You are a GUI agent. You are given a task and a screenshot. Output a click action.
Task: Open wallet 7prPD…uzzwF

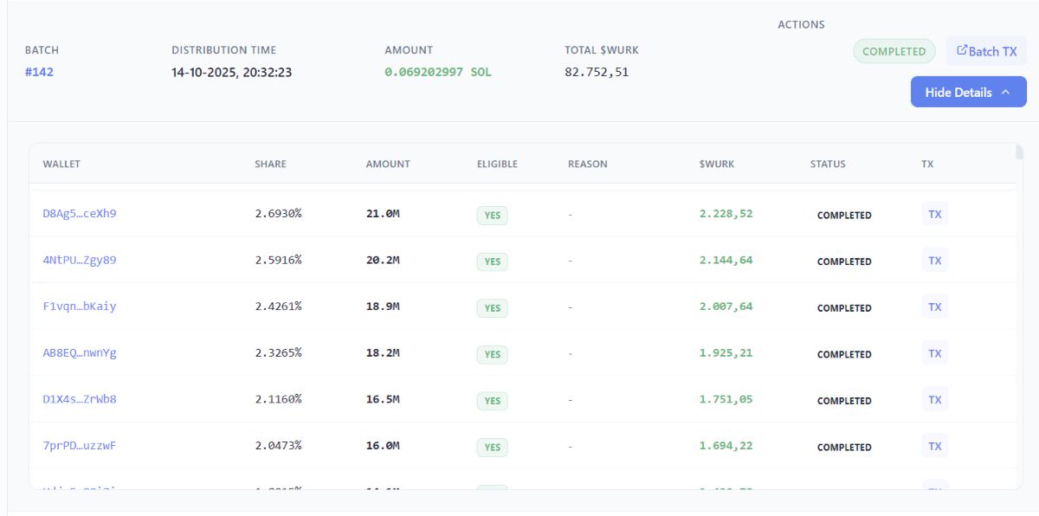80,446
